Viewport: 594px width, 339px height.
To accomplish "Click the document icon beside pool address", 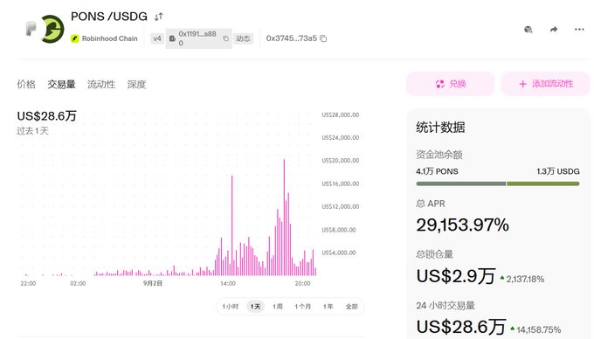I will pos(172,38).
